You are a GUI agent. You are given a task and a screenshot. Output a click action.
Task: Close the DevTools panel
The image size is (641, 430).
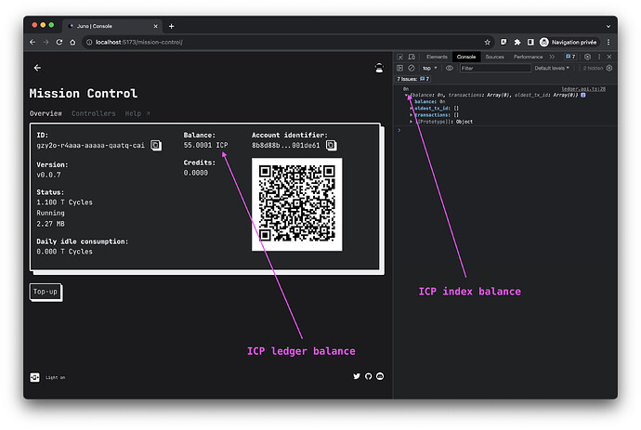coord(609,57)
